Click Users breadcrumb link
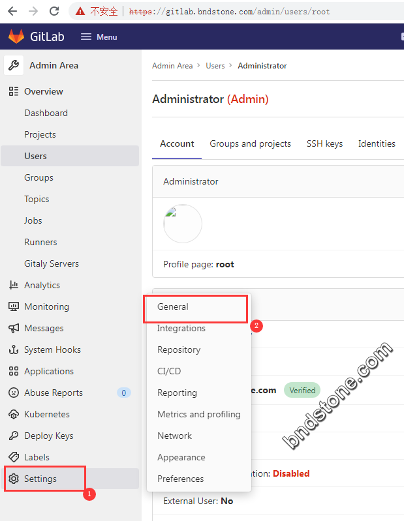The width and height of the screenshot is (404, 521). point(215,66)
